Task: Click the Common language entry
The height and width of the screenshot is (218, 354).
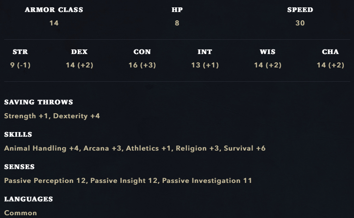Action: (x=20, y=213)
